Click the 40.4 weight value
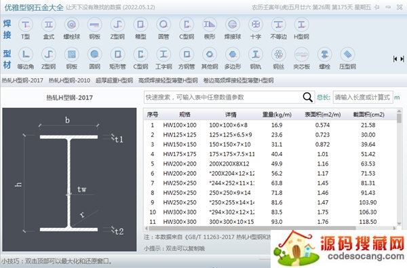 [x=277, y=154]
